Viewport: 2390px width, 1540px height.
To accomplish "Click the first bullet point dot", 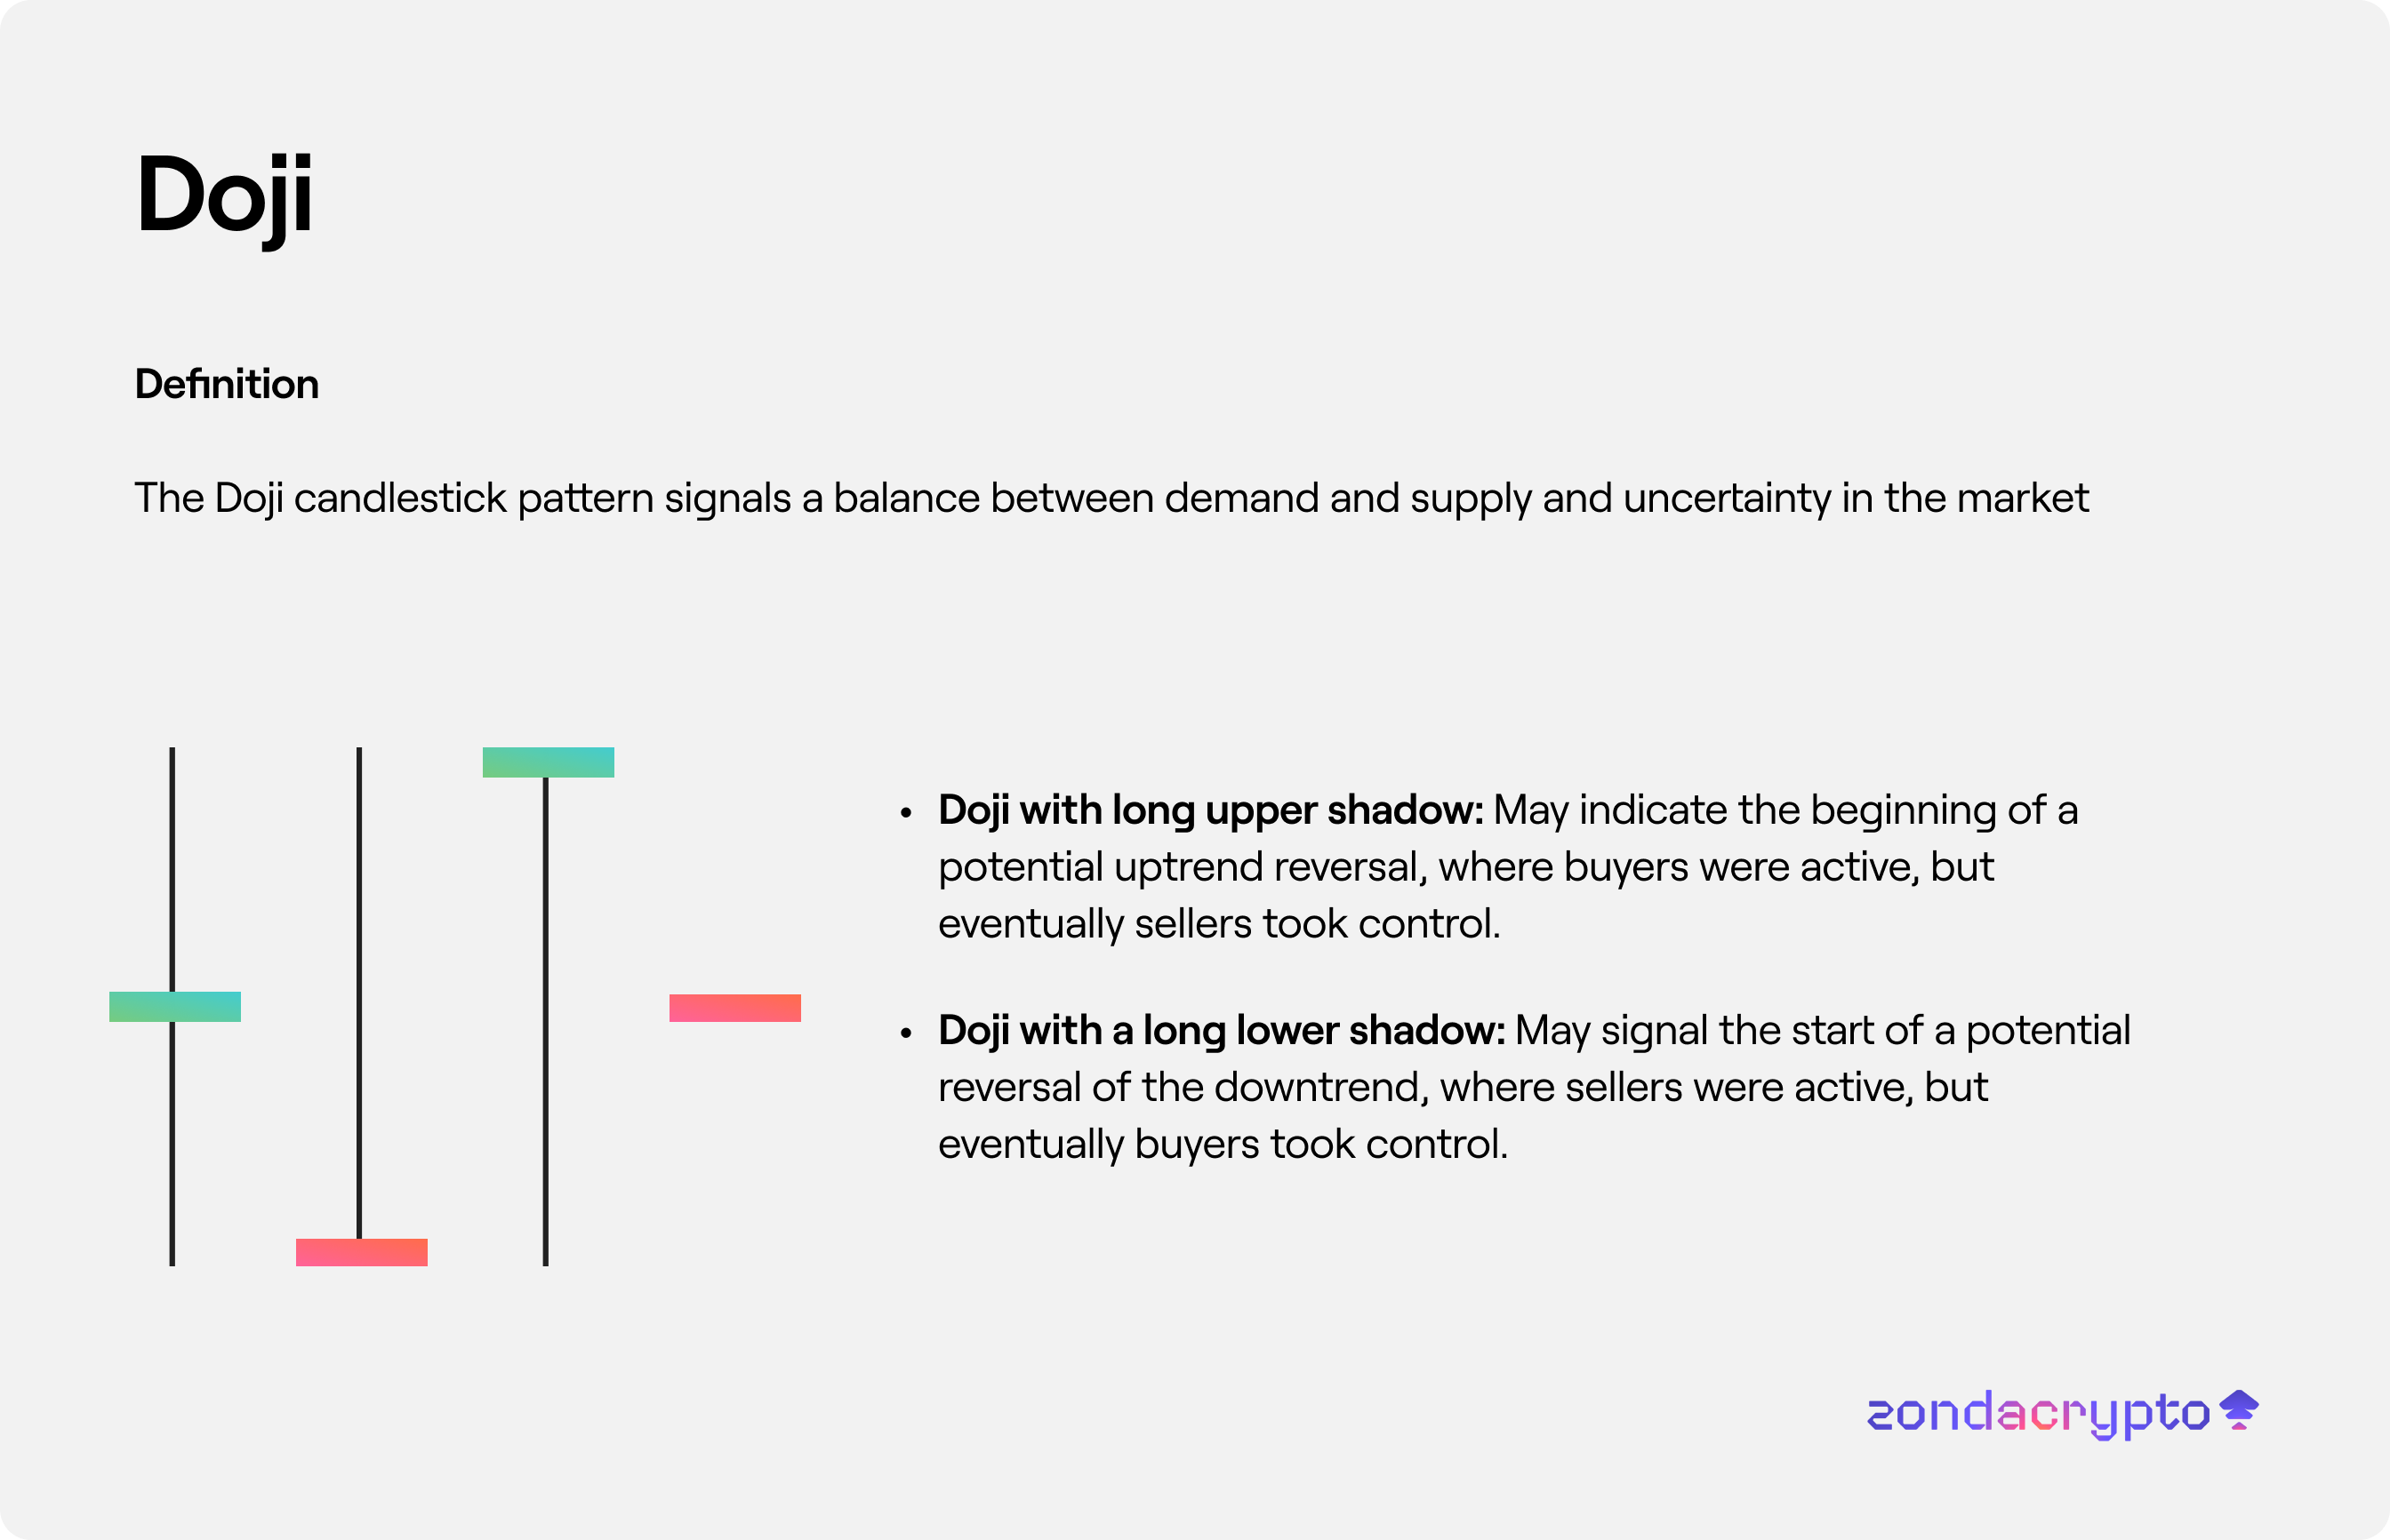I will coord(906,813).
